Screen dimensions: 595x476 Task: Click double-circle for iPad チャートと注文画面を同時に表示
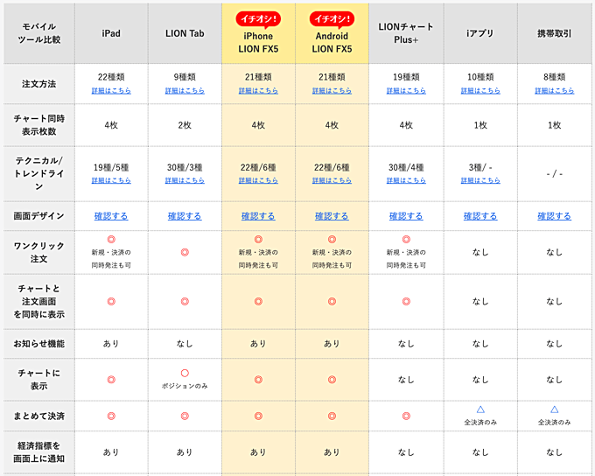tap(111, 302)
